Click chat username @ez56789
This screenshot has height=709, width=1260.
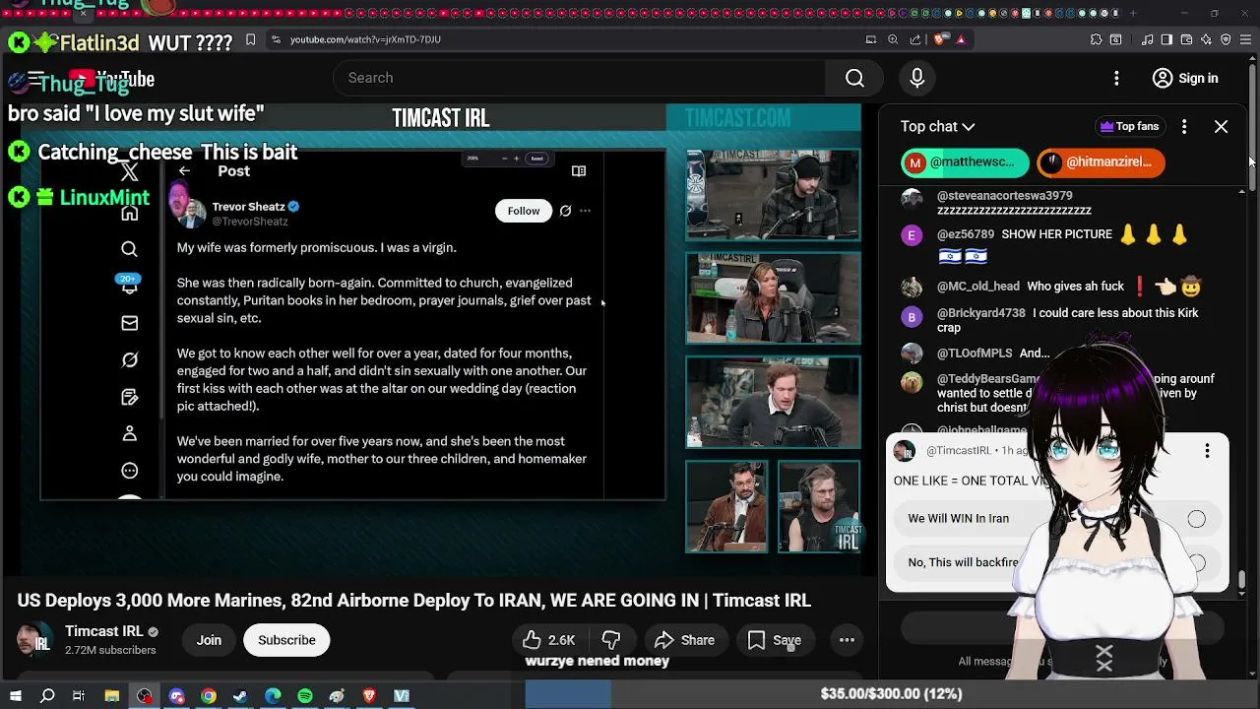tap(966, 234)
